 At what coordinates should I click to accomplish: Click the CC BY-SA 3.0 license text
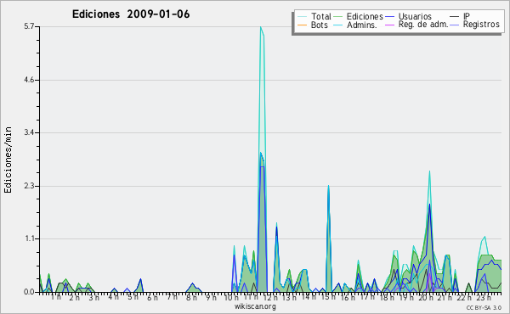tap(484, 308)
